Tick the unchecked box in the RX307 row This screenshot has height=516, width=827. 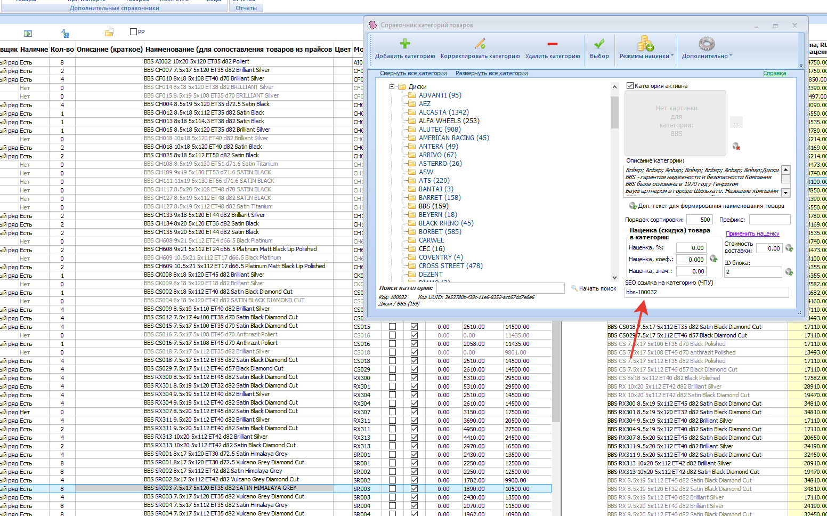point(393,412)
